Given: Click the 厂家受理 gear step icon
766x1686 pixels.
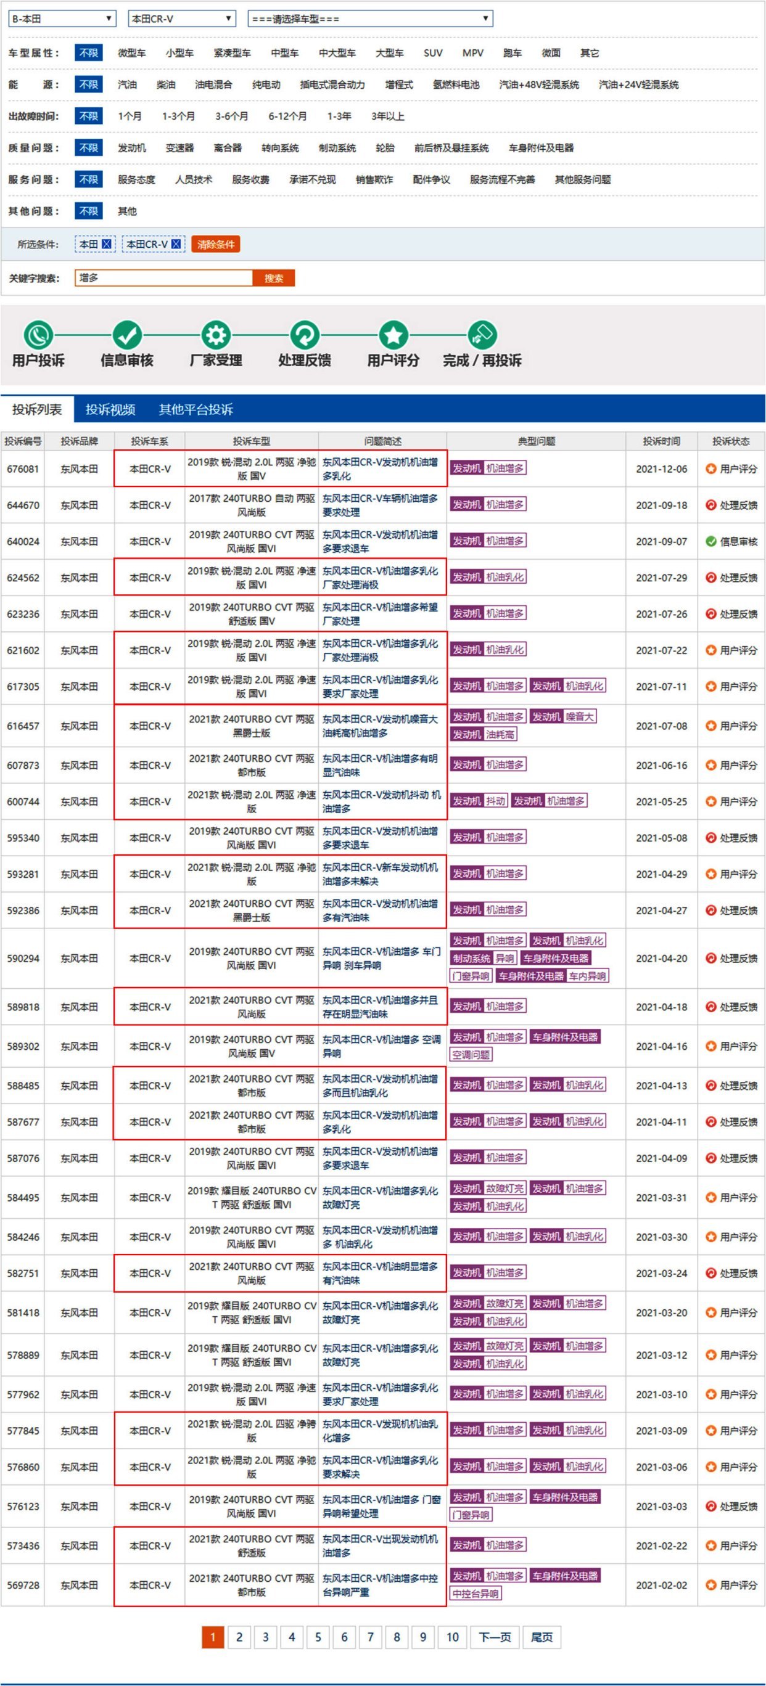Looking at the screenshot, I should coord(215,335).
